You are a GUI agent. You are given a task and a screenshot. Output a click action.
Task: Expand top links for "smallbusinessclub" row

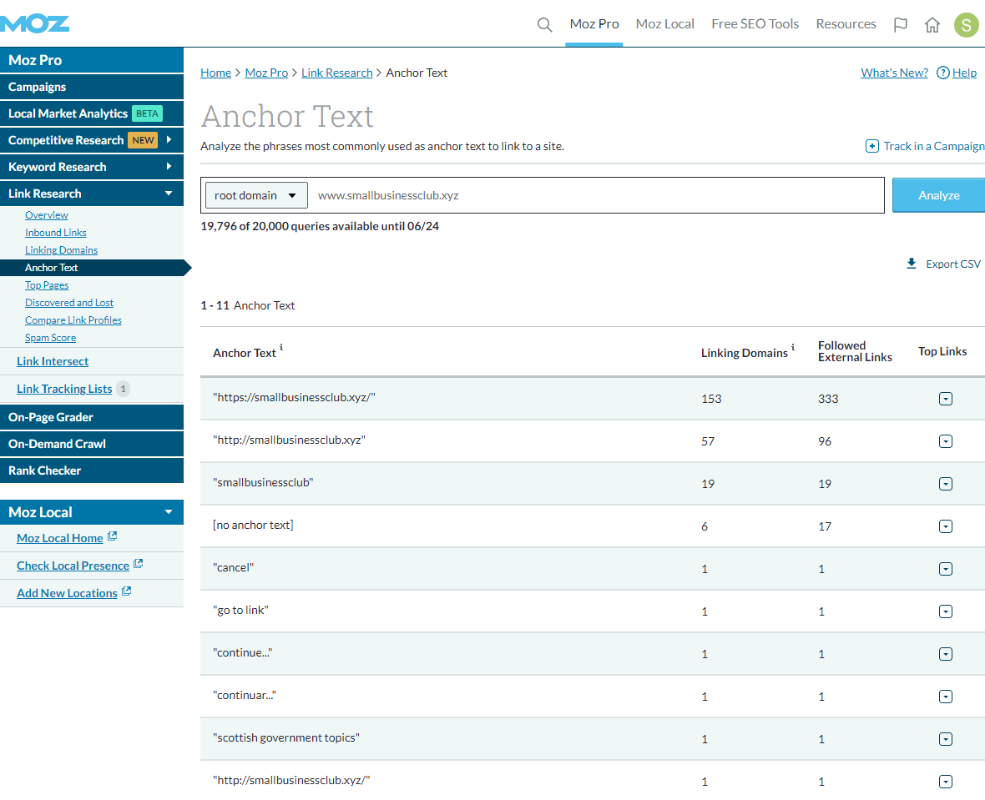[946, 484]
